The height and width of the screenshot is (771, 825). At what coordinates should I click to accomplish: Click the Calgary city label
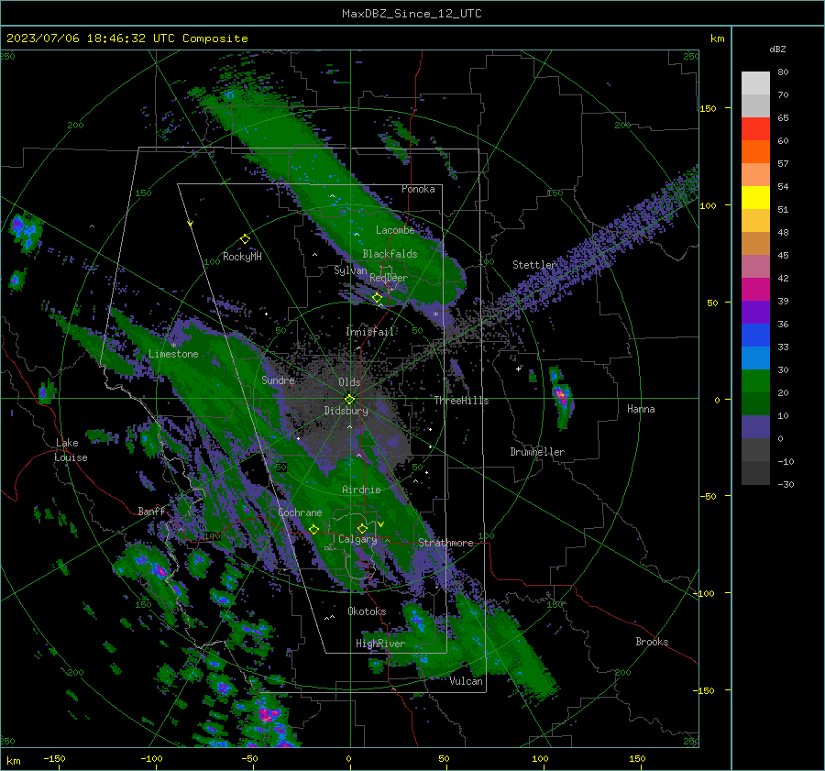click(357, 539)
